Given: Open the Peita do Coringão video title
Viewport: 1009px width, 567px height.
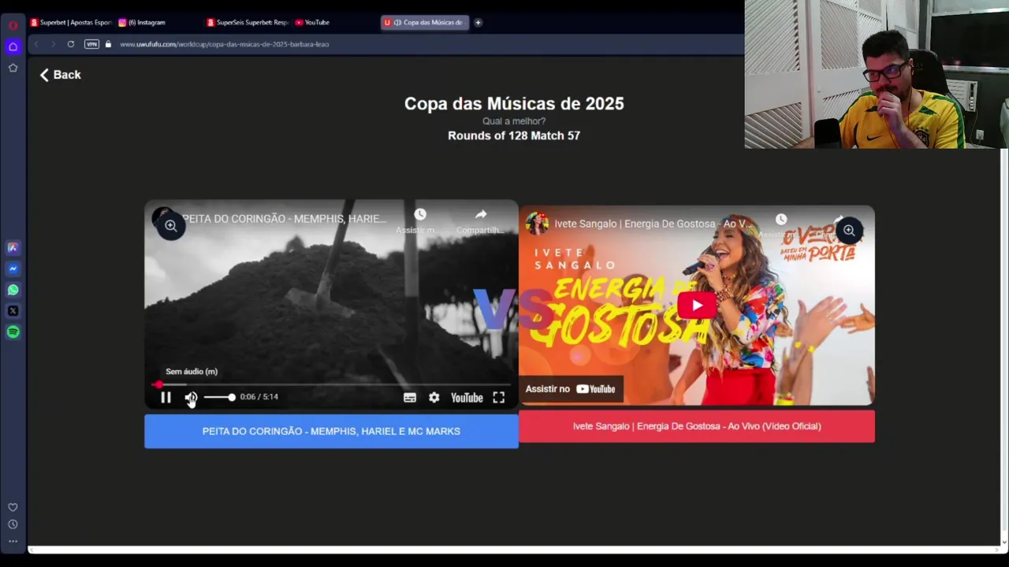Looking at the screenshot, I should point(284,219).
